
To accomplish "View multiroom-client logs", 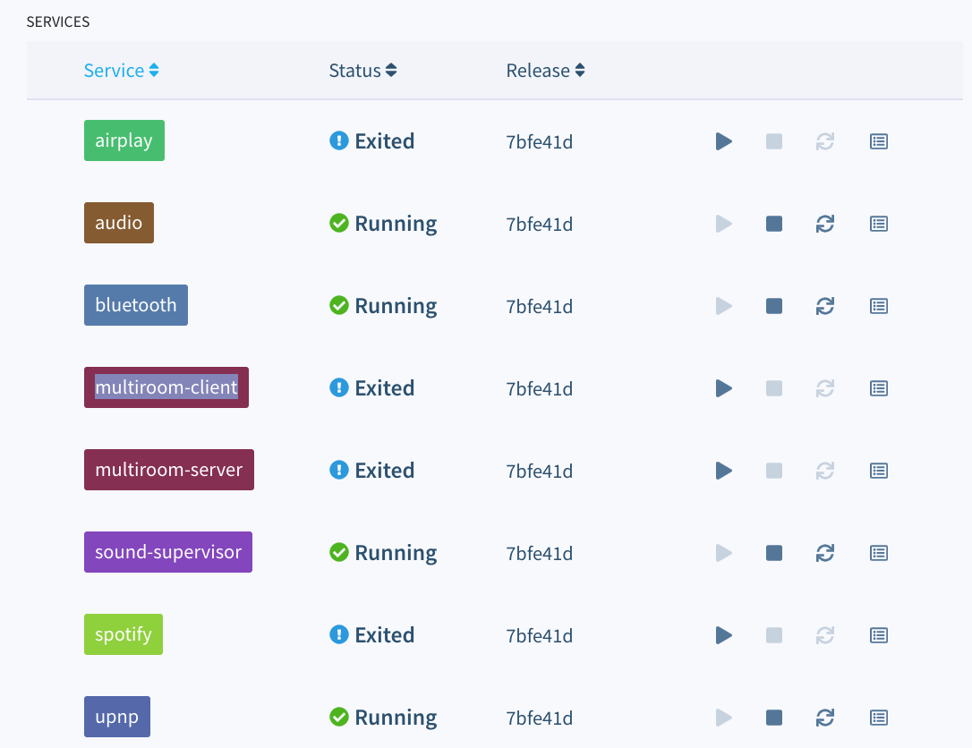I will 878,388.
